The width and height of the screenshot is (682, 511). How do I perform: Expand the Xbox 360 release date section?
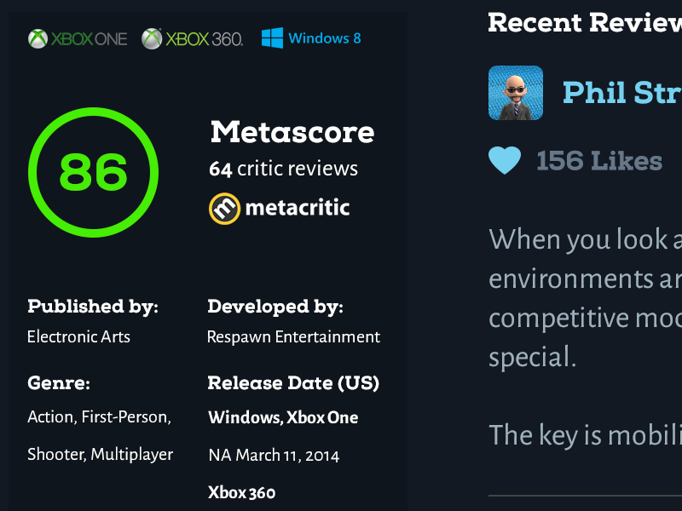[x=241, y=492]
